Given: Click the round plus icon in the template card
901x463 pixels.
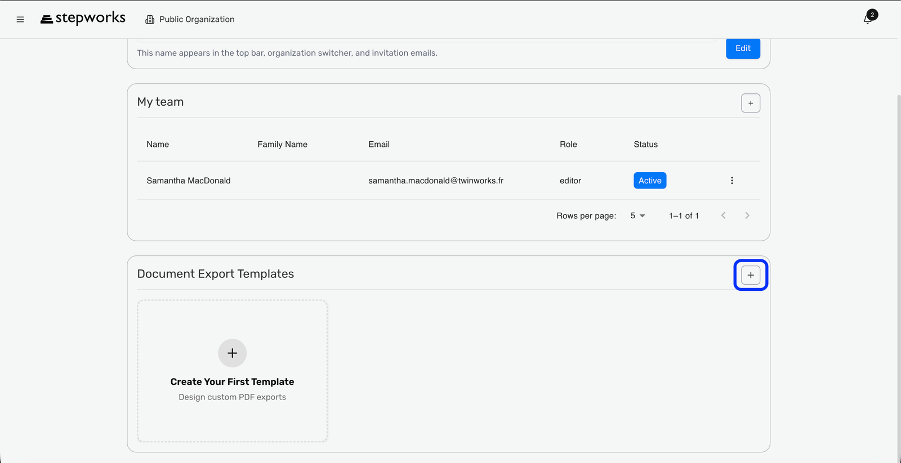Looking at the screenshot, I should click(x=233, y=353).
